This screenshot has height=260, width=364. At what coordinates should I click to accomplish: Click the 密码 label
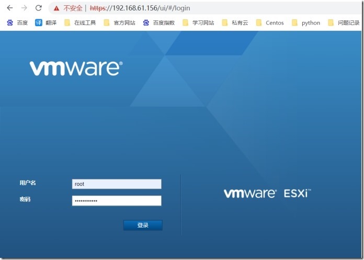25,199
